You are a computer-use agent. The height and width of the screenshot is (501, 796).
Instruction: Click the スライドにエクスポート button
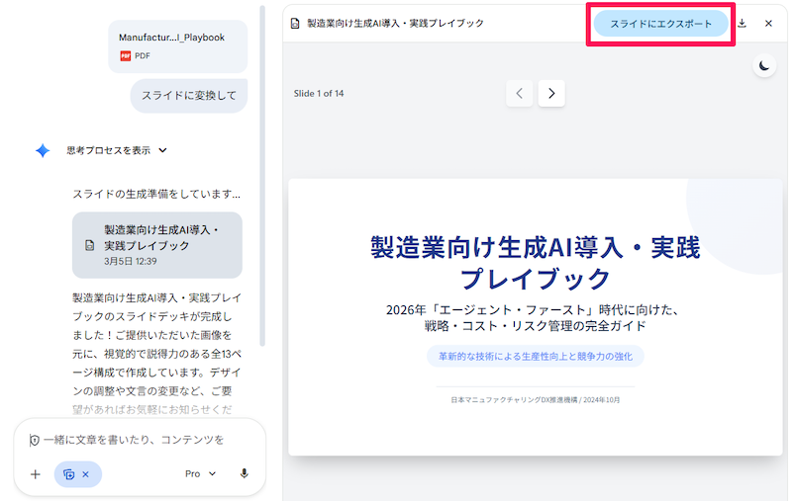(660, 24)
